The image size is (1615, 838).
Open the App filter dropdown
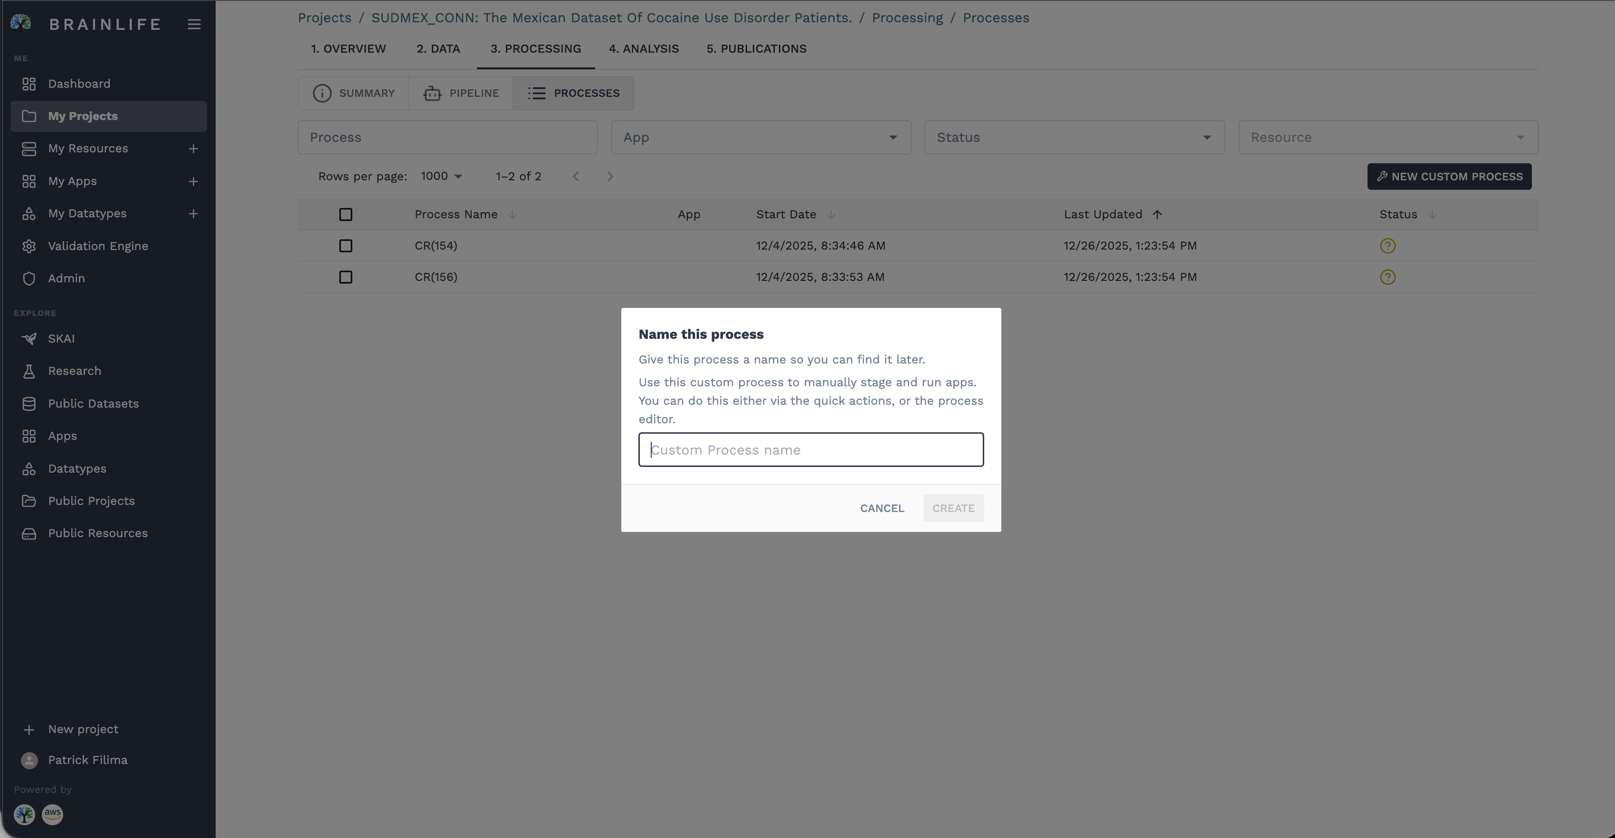coord(761,138)
